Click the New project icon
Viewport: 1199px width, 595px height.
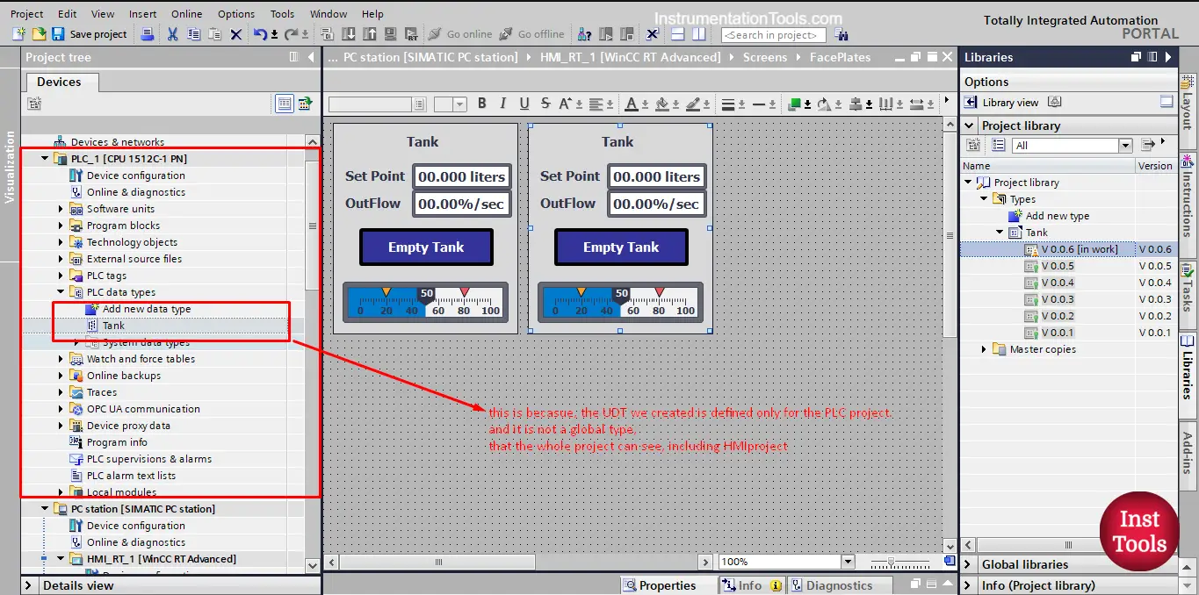tap(18, 34)
